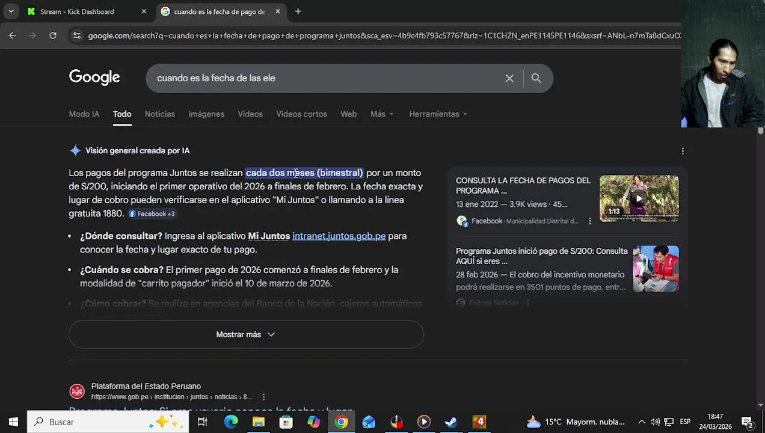Open options for the Facebook video source
The height and width of the screenshot is (433, 765).
(x=590, y=221)
